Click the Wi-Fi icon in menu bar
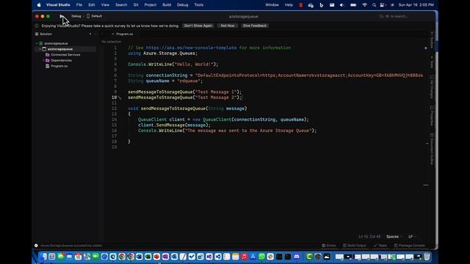The image size is (470, 264). (x=364, y=5)
